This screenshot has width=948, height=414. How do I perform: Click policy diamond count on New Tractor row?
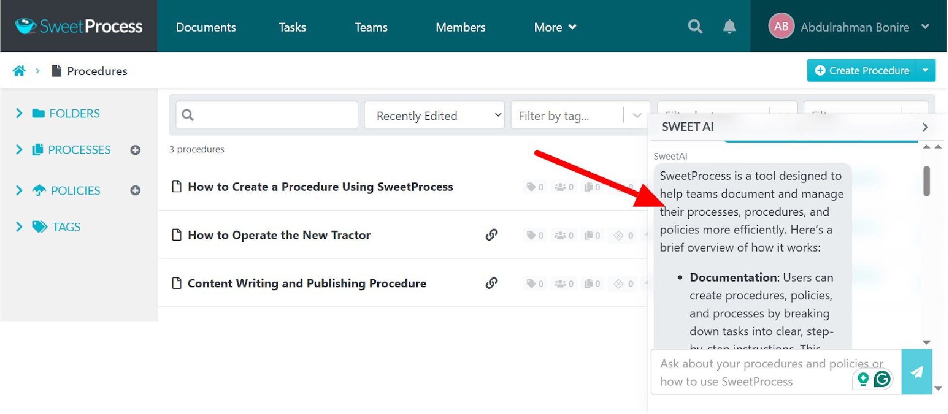(623, 235)
